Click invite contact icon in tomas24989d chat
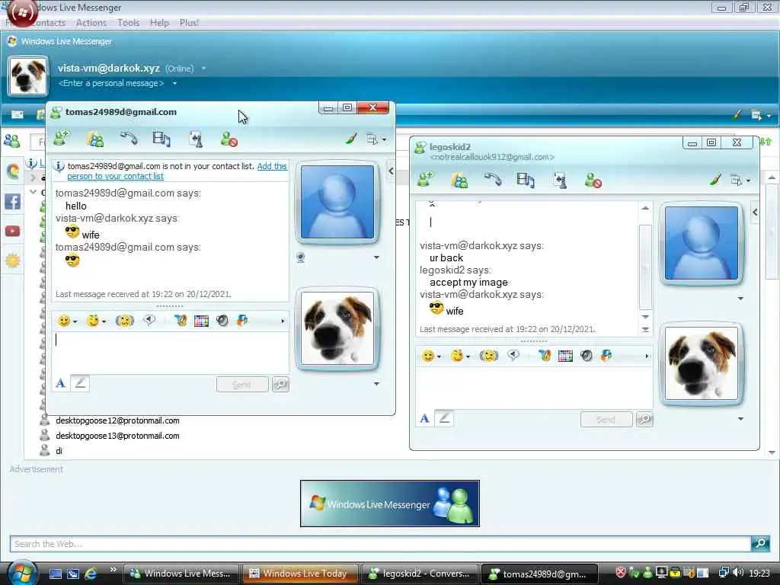 [x=62, y=138]
